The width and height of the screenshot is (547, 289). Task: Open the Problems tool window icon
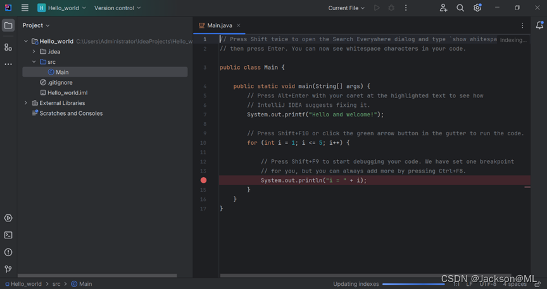pos(8,252)
